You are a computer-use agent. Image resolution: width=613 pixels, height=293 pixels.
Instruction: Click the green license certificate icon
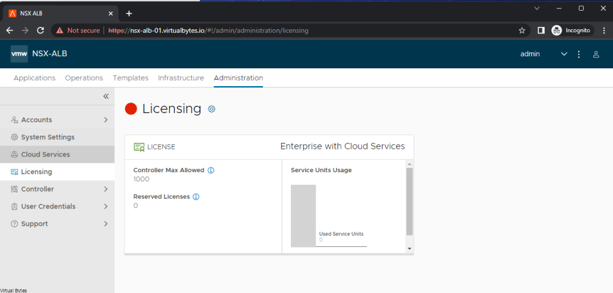[139, 147]
